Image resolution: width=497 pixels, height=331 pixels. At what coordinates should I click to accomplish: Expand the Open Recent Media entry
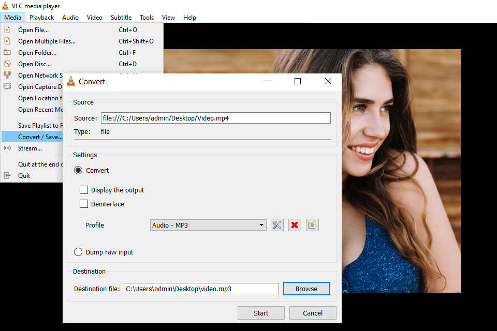(32, 110)
